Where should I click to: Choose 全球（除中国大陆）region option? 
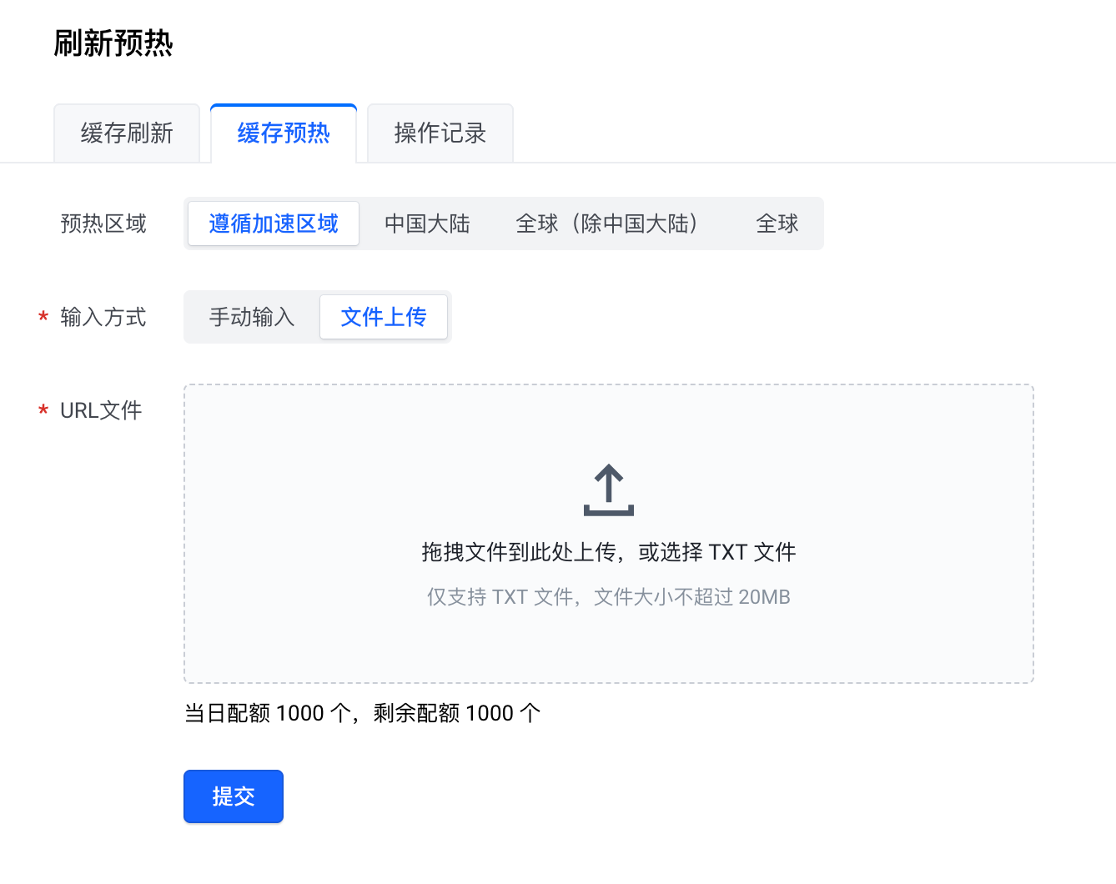[x=612, y=224]
